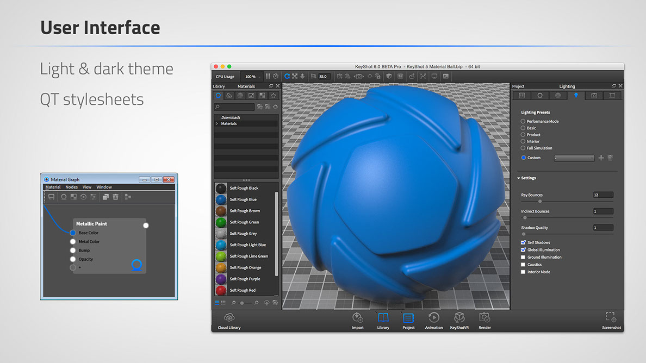Enable the Ground Illumination checkbox
Screen dimensions: 646x363
(523, 258)
